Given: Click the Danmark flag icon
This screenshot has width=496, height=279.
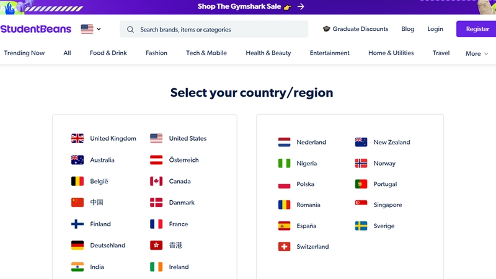Looking at the screenshot, I should point(156,202).
